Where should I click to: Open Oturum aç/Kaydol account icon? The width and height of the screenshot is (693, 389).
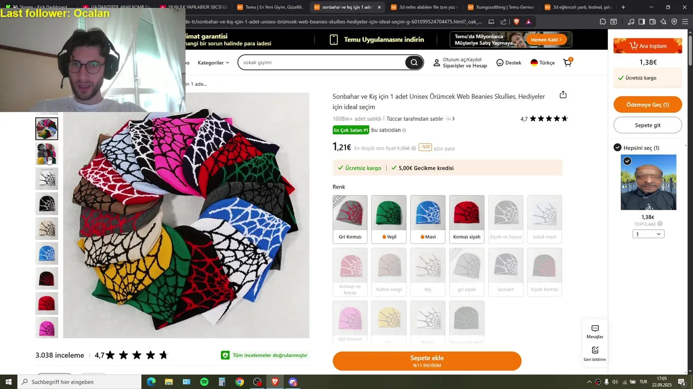point(436,63)
